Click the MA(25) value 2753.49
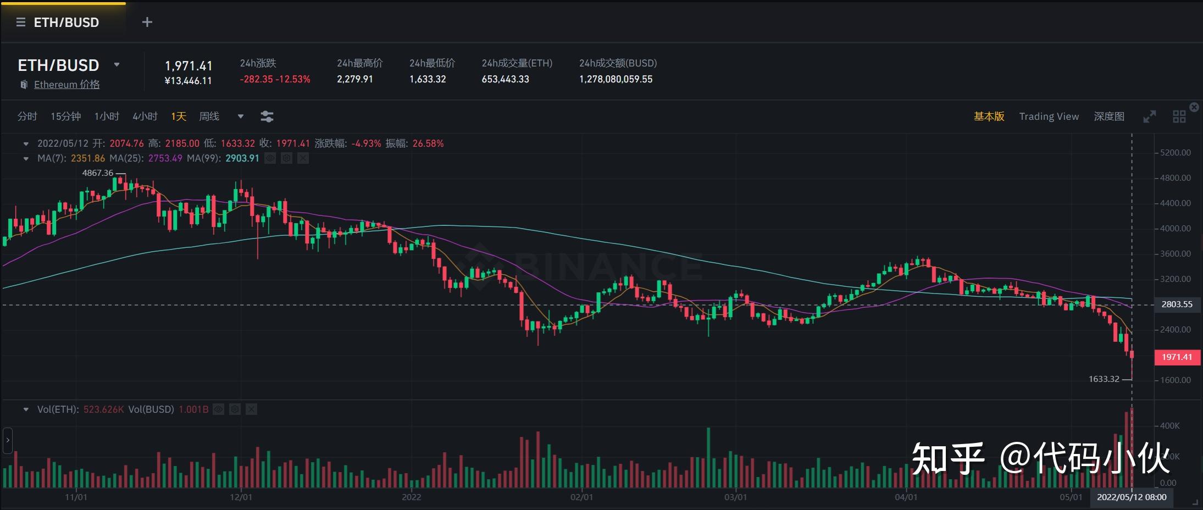The height and width of the screenshot is (510, 1203). coord(165,158)
